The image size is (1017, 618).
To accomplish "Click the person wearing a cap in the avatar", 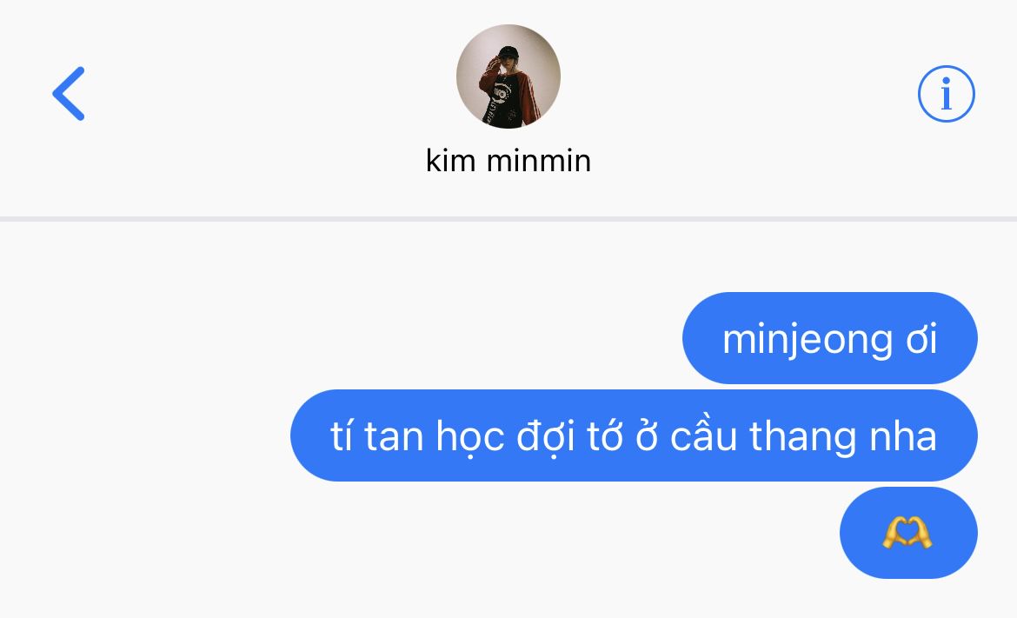I will pos(507,84).
